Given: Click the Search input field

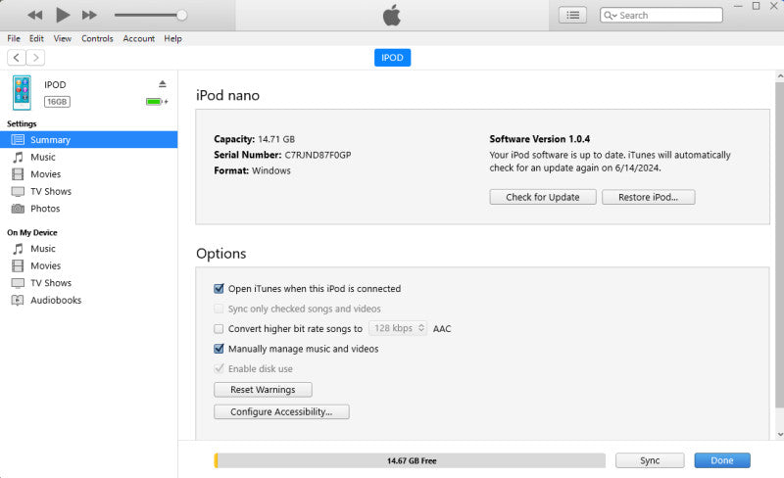Looking at the screenshot, I should [661, 15].
